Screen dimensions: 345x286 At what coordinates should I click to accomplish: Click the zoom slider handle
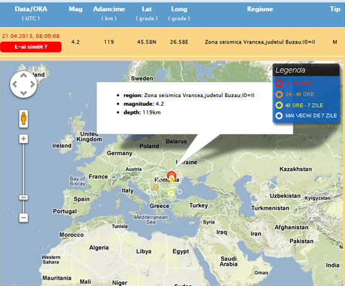pyautogui.click(x=23, y=197)
